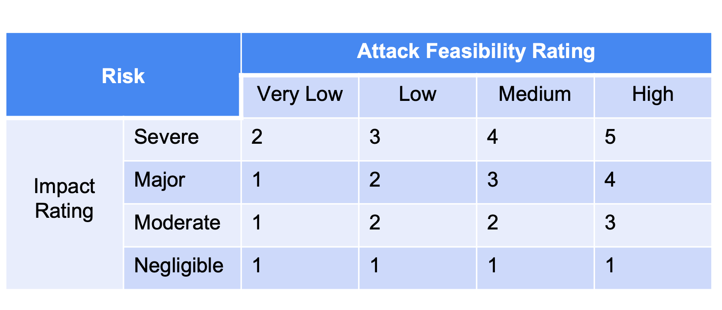
Task: Click the Very Low column header
Action: [x=300, y=97]
